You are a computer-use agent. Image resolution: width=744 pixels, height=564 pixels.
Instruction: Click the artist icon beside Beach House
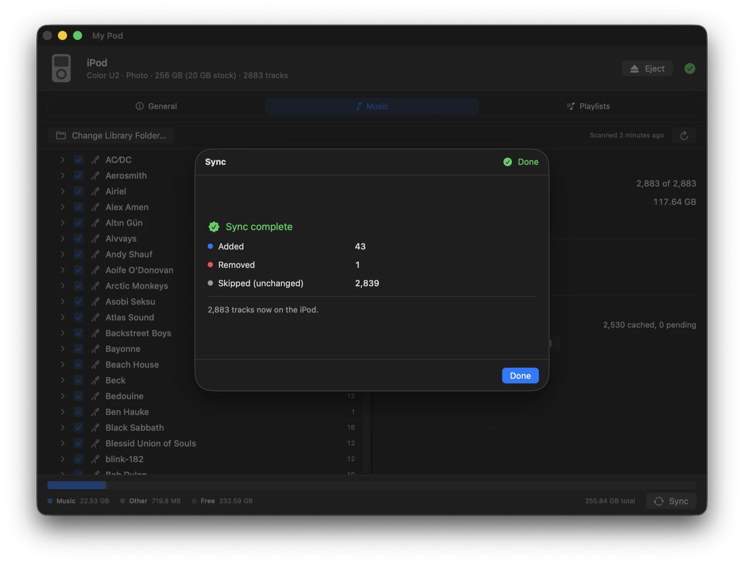click(x=95, y=365)
